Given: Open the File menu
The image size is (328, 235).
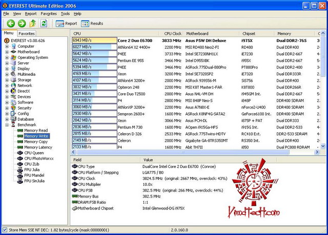Looking at the screenshot, I should click(x=6, y=14).
